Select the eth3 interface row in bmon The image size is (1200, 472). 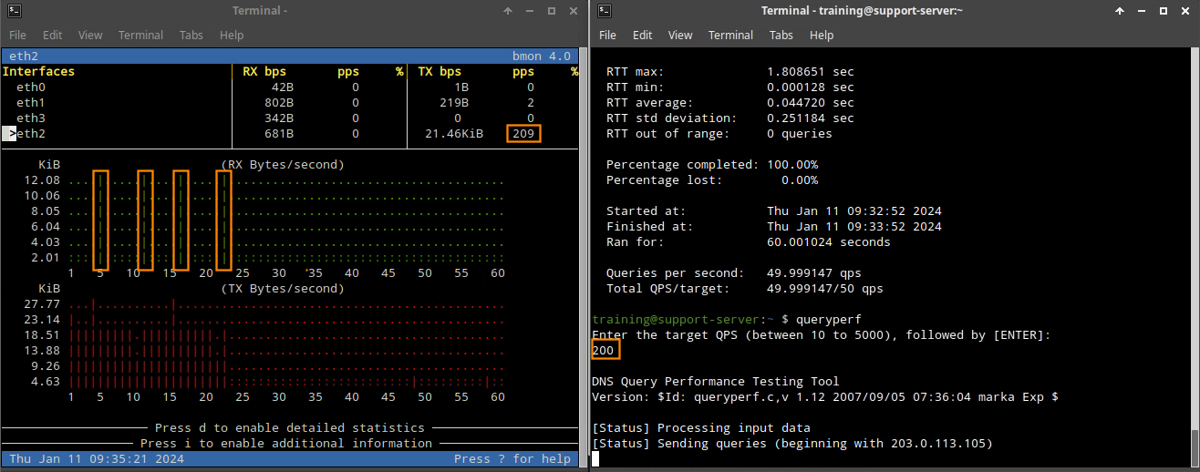coord(30,118)
